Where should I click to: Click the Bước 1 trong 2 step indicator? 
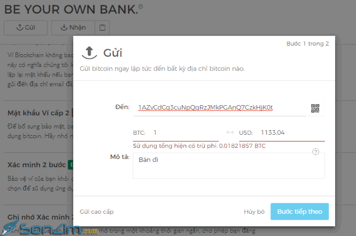308,43
